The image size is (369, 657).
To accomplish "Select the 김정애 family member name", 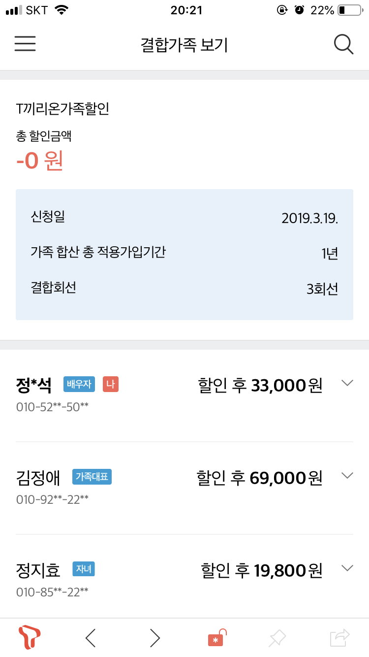I will click(38, 477).
